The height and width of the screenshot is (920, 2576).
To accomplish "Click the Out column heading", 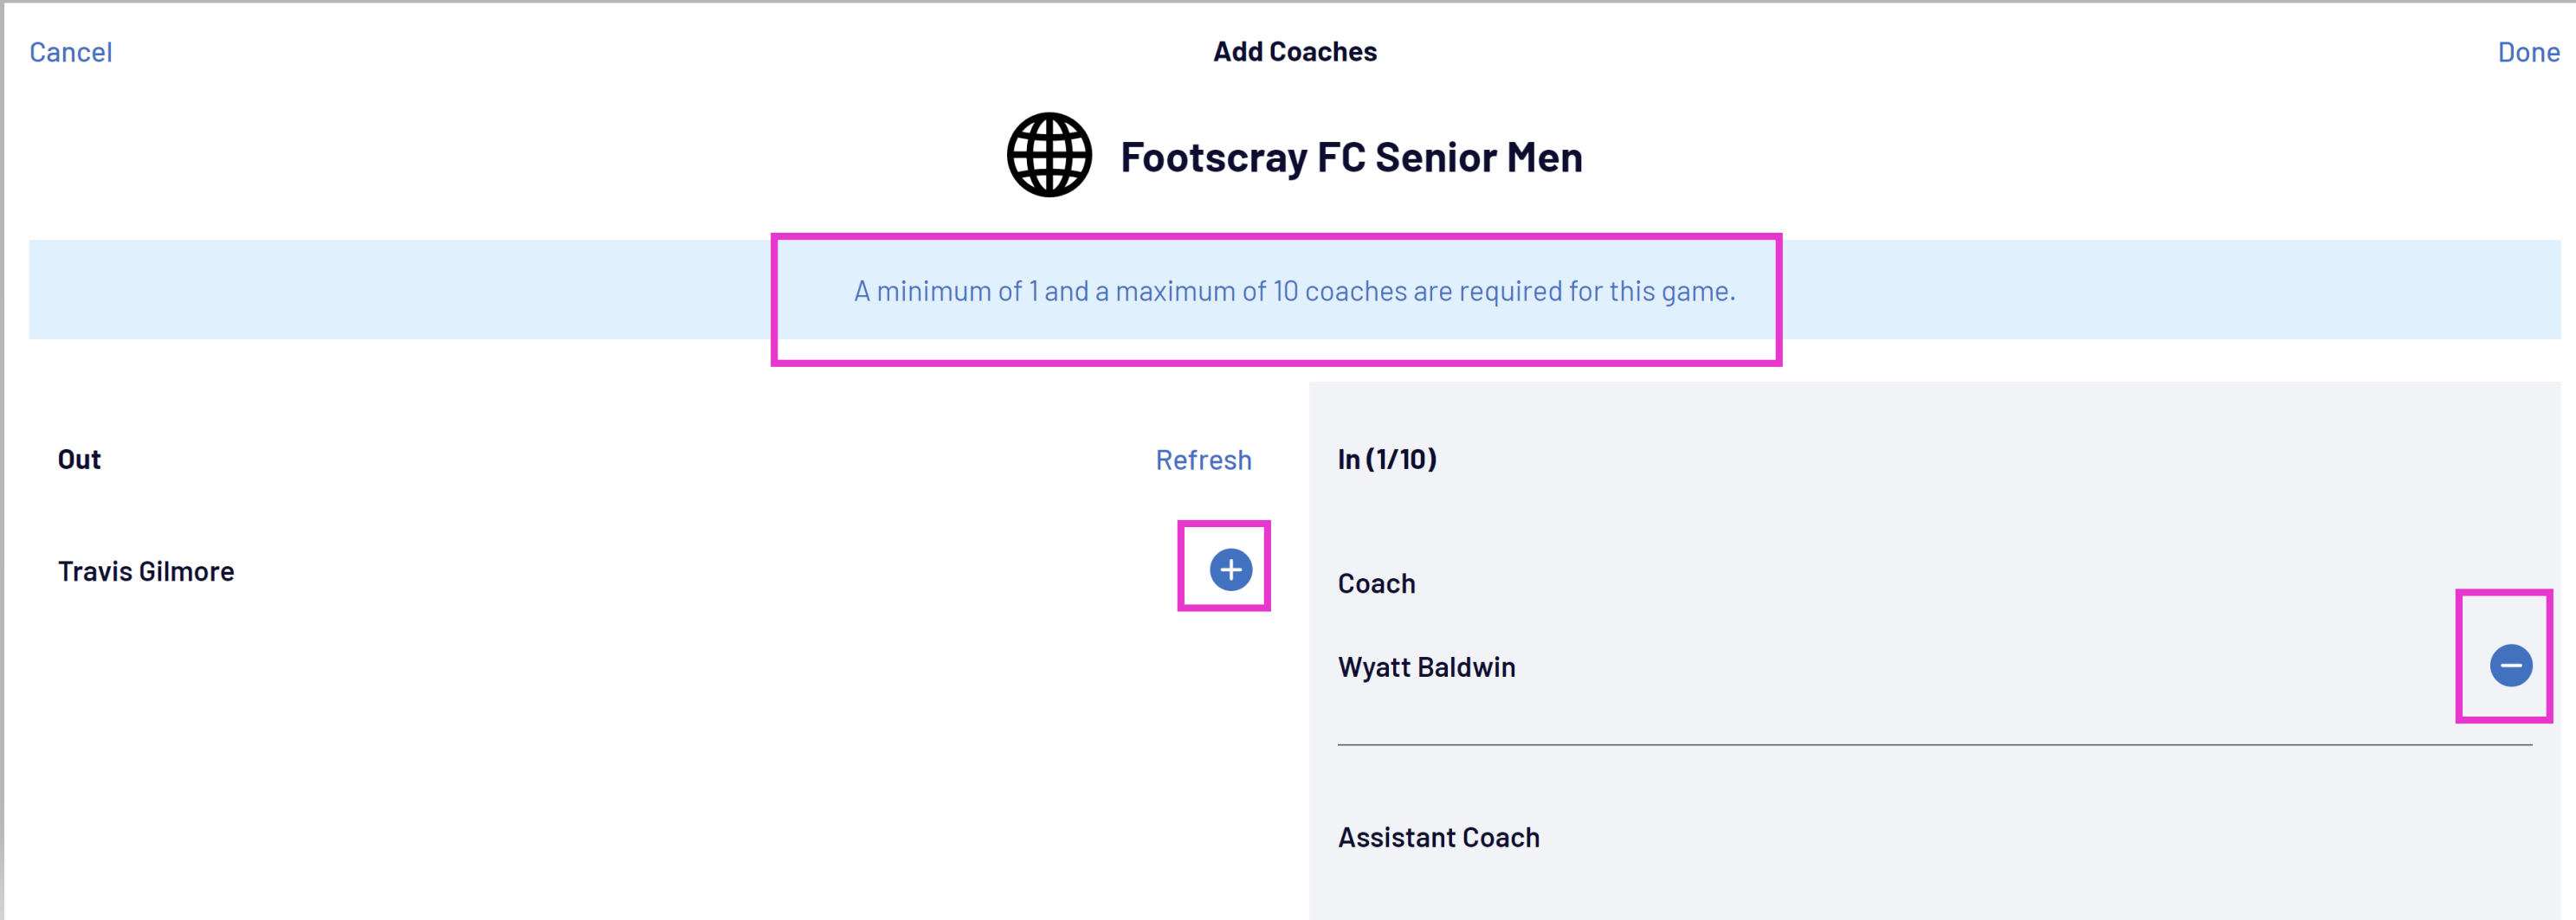I will 79,460.
